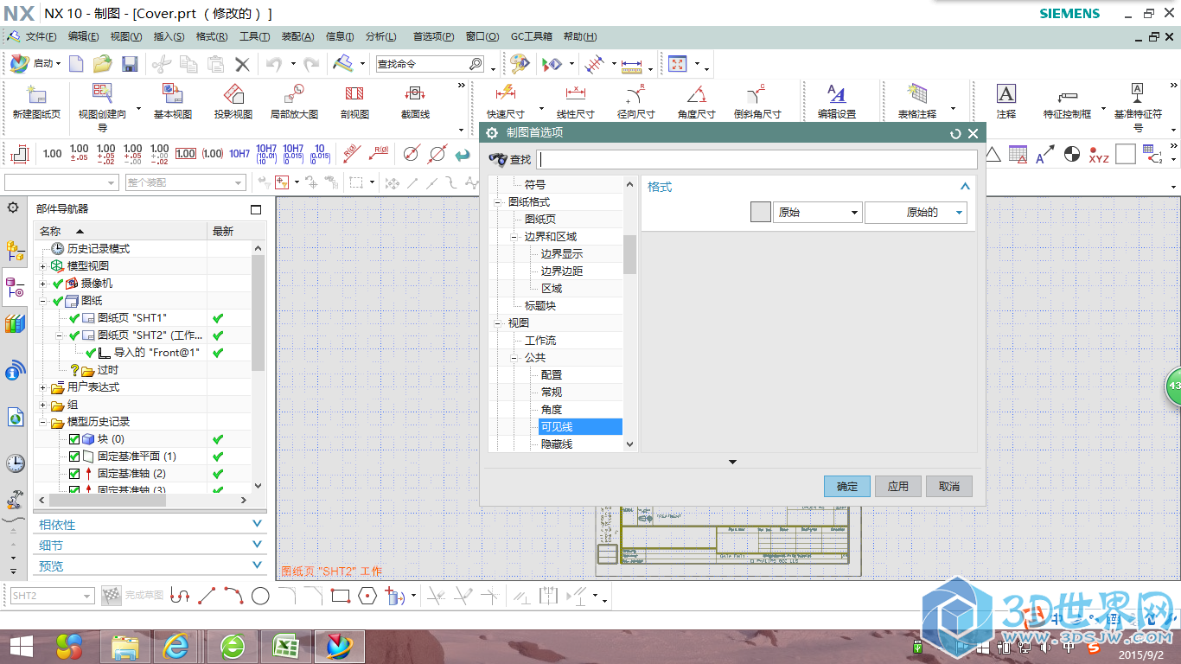Viewport: 1181px width, 664px height.
Task: Select the 倒斜角尺寸 tool
Action: tap(757, 102)
